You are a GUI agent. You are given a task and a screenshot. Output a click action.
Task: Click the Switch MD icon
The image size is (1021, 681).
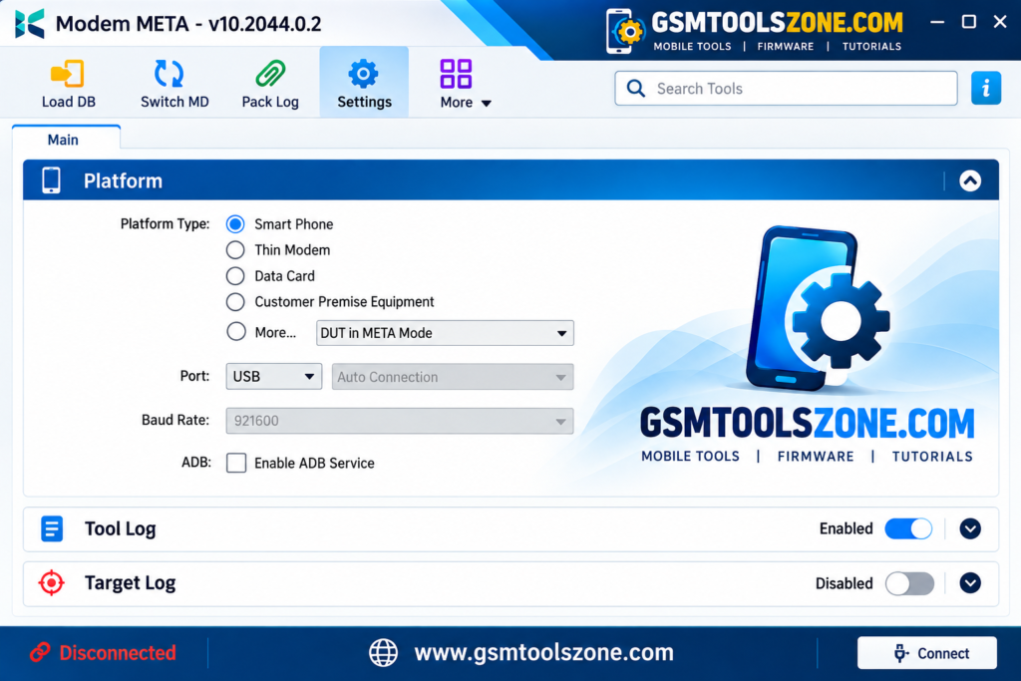click(170, 74)
